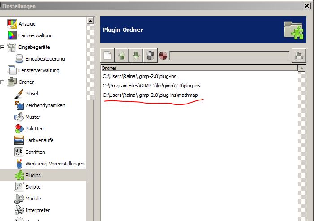
Task: Click the Paletten colored circles icon
Action: [19, 129]
